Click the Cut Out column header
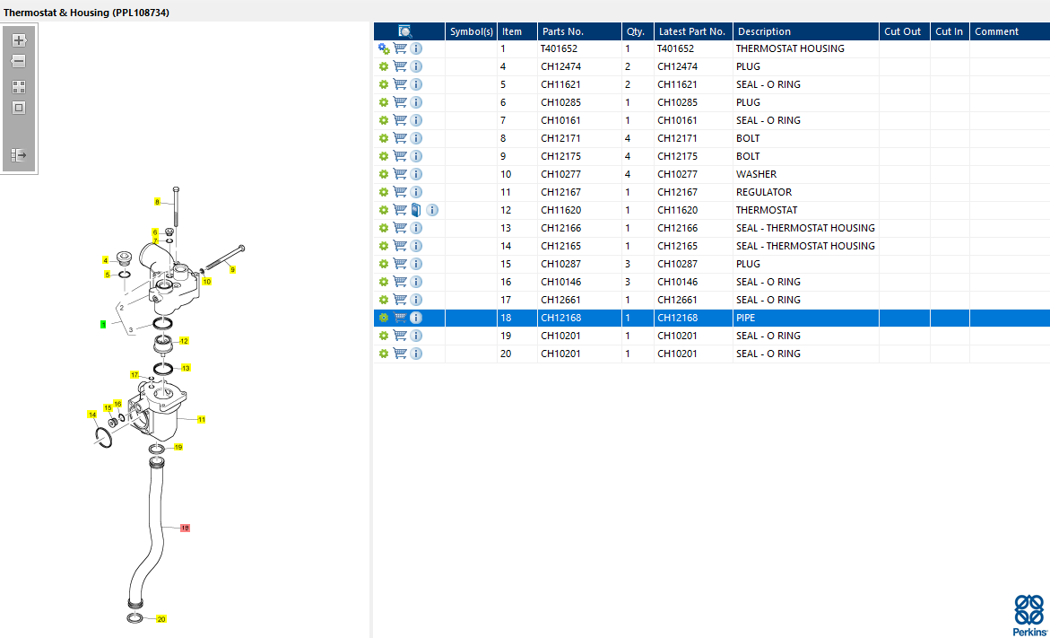Viewport: 1050px width, 638px height. (904, 31)
